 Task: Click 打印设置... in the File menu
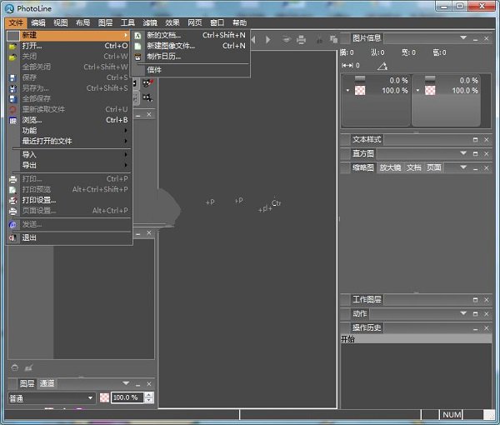(69, 200)
